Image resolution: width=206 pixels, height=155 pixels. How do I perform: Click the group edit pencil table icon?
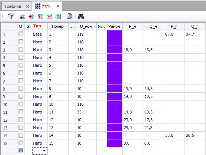coord(58,16)
